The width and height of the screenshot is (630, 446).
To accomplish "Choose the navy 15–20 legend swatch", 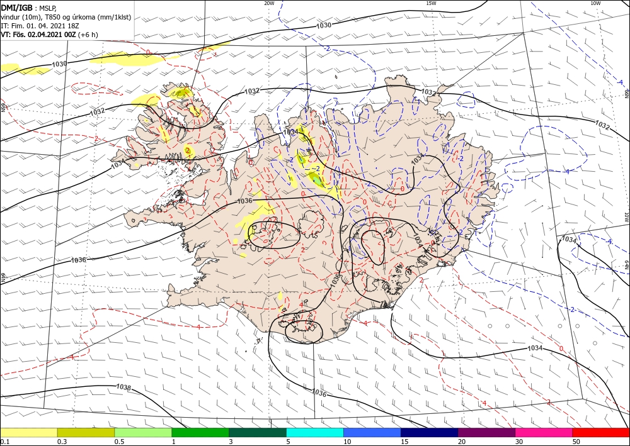I will tap(430, 432).
